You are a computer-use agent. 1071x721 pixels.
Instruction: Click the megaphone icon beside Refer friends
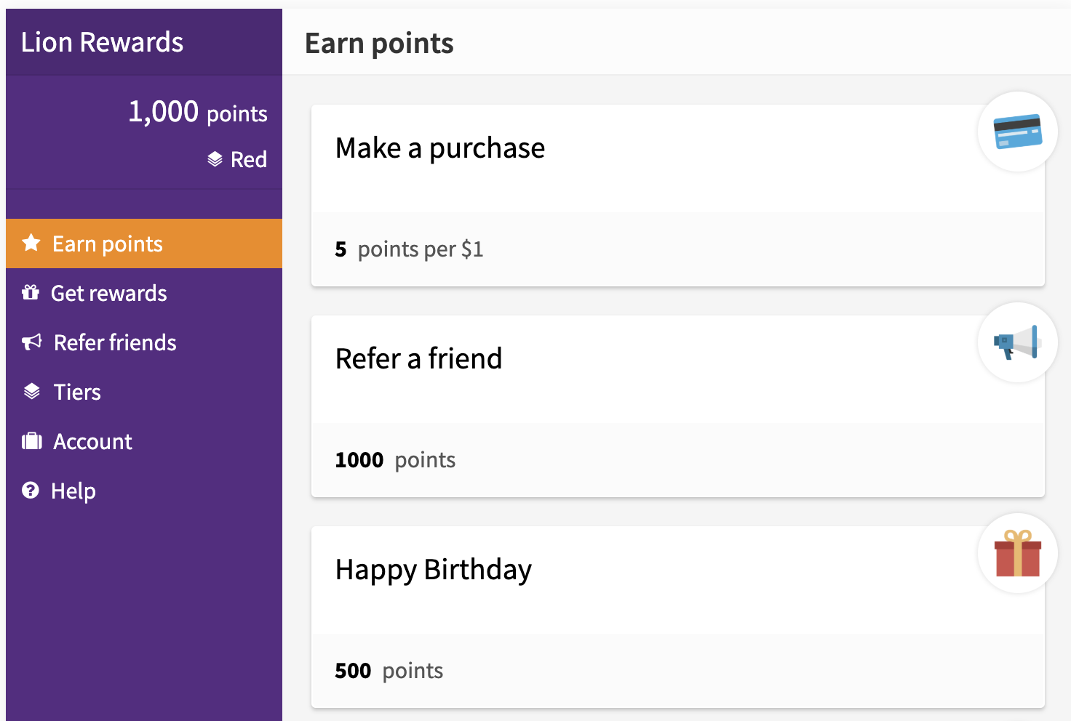point(32,342)
